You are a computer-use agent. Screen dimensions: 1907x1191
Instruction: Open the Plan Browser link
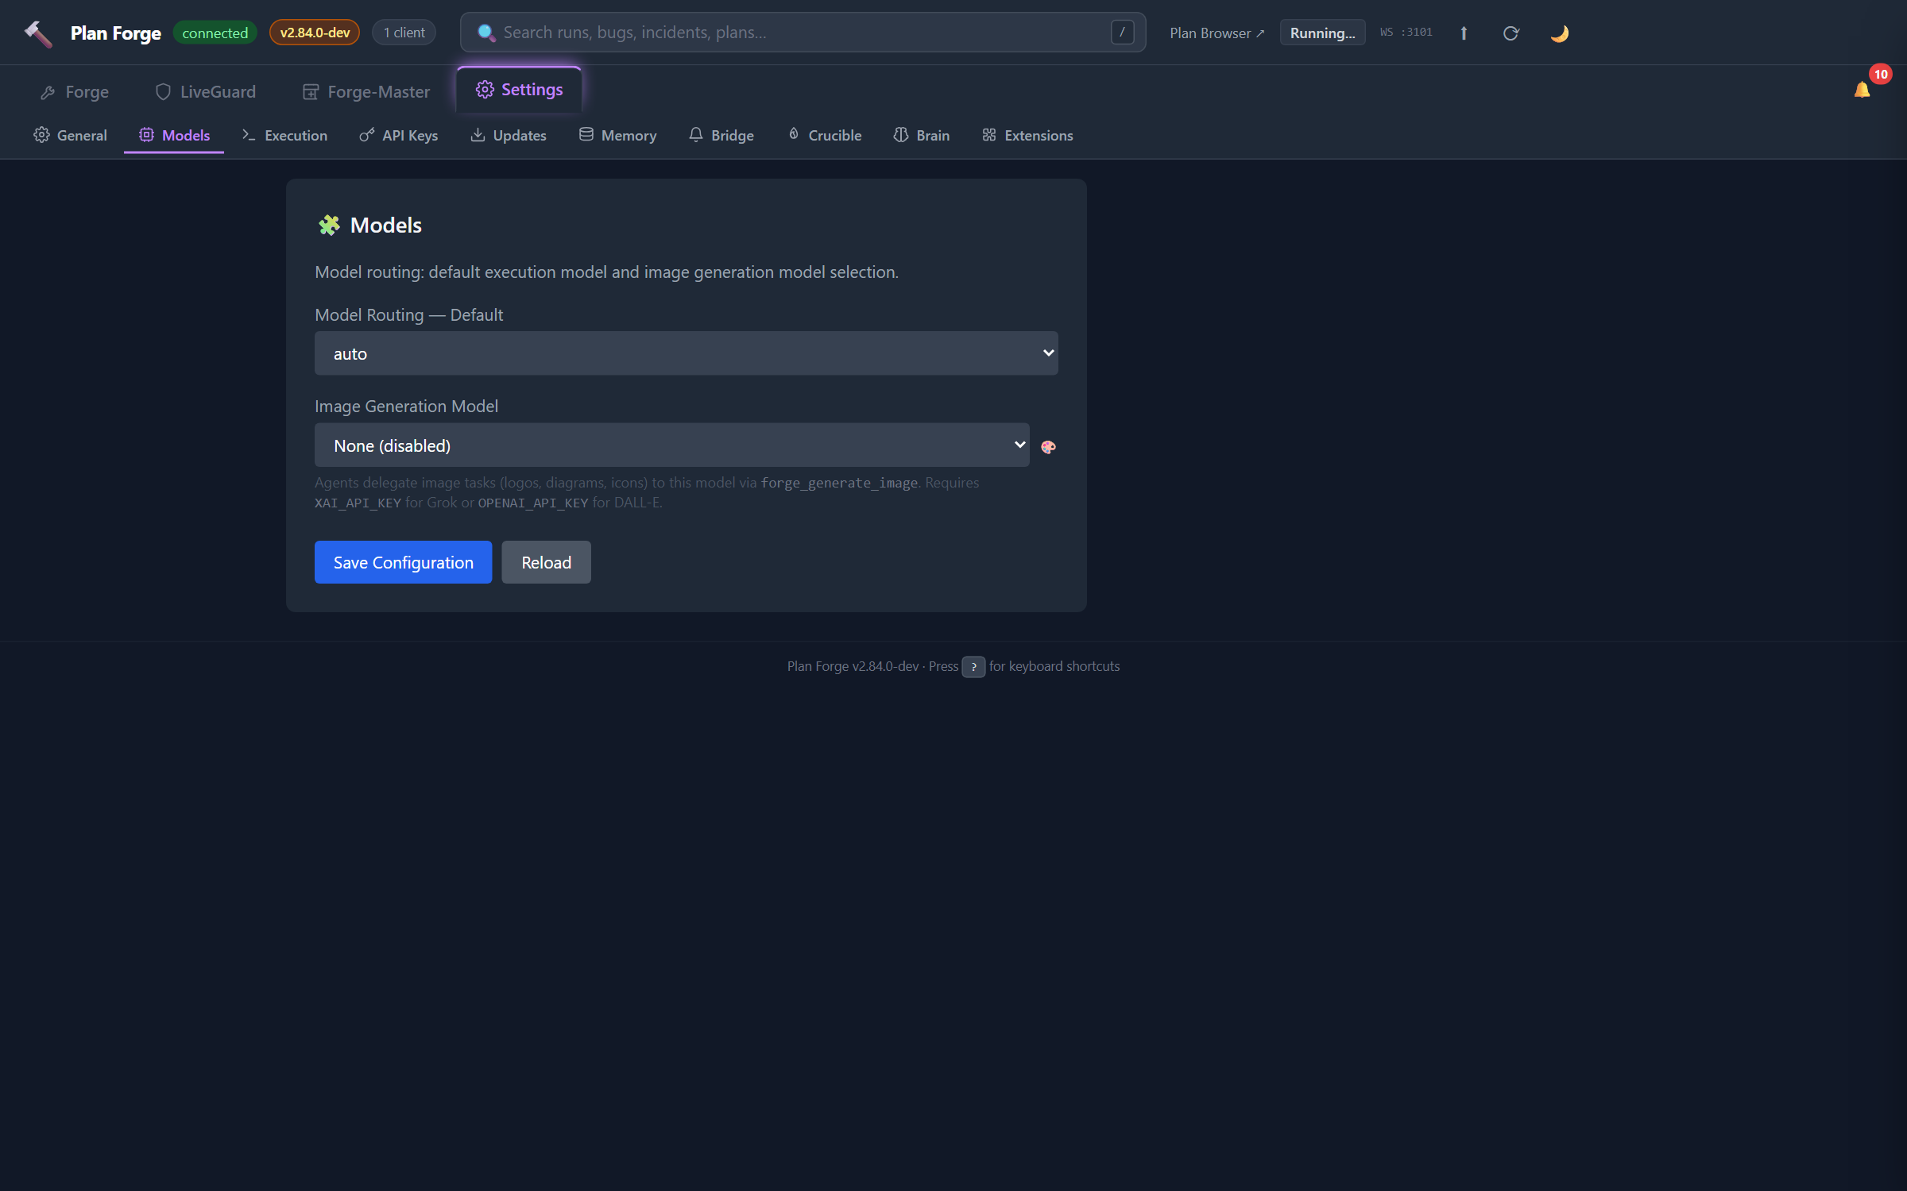(1217, 33)
